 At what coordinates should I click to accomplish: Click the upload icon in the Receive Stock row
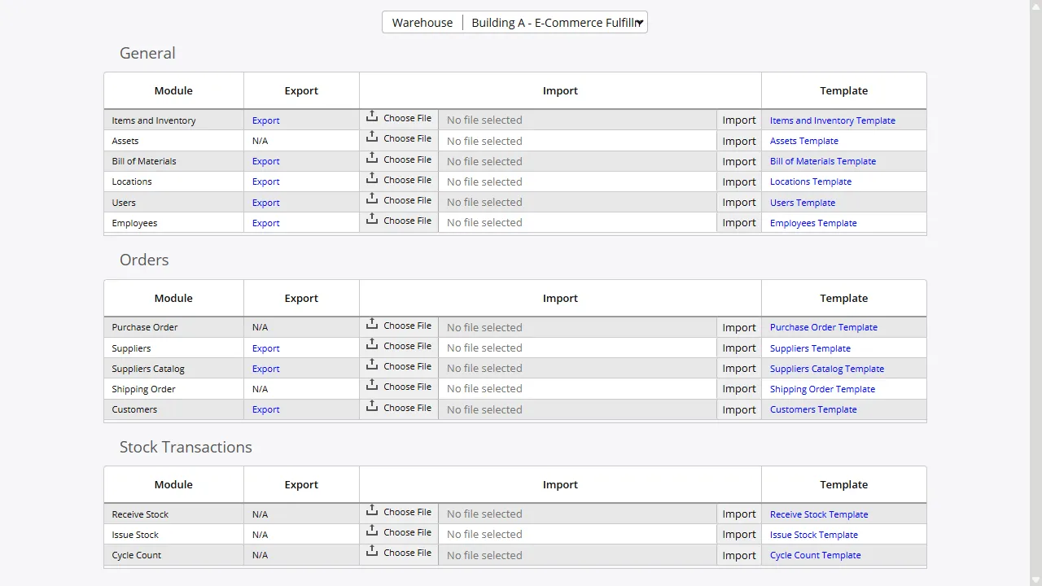(373, 509)
